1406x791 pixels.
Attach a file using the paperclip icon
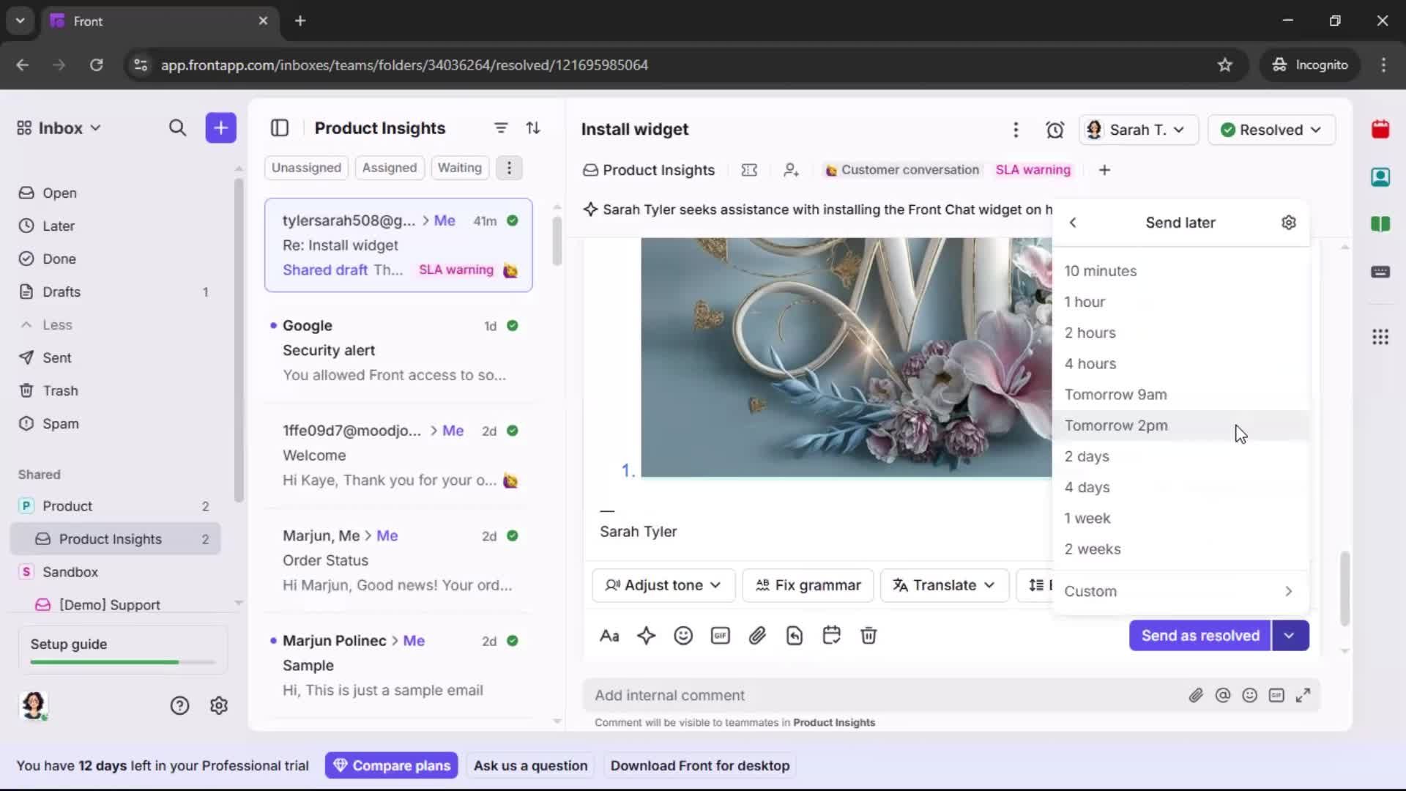(758, 636)
